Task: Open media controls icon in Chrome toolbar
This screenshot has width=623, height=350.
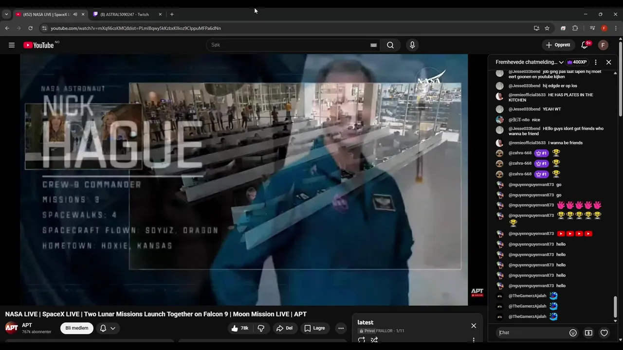Action: 592,28
